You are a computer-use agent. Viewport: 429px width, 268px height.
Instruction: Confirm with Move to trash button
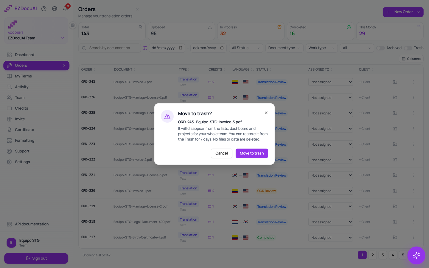pyautogui.click(x=252, y=153)
